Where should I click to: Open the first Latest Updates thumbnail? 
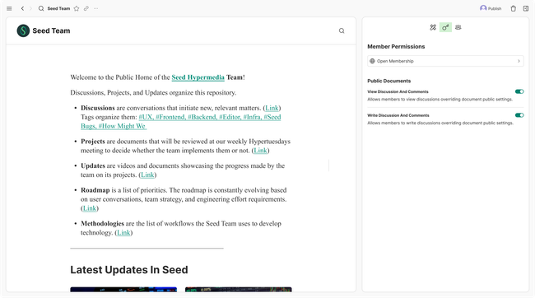click(123, 290)
